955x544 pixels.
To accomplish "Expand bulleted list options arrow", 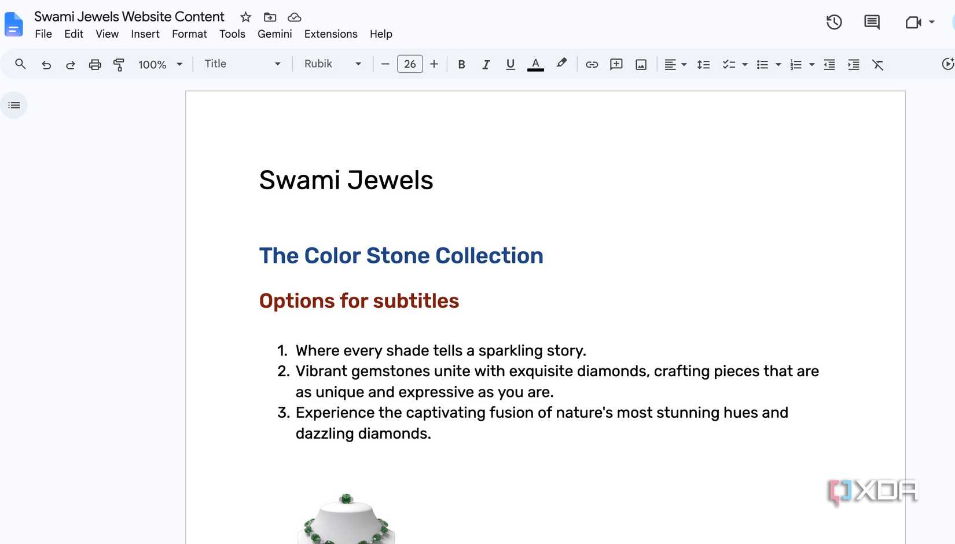I will point(778,65).
